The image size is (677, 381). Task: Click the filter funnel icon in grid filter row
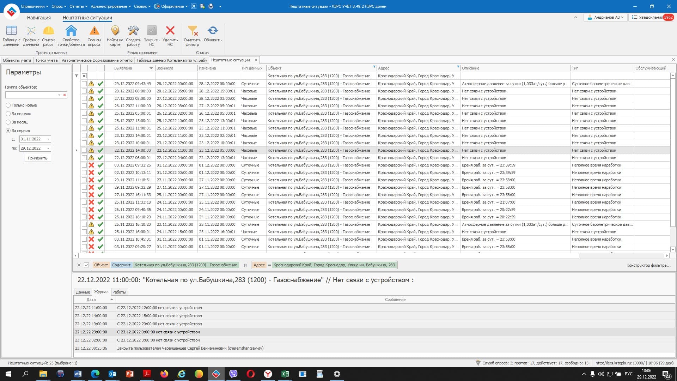pos(77,76)
